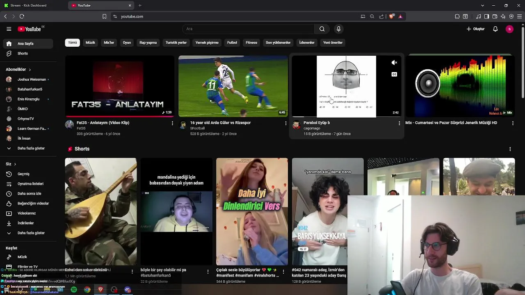
Task: Select the Mix'ler filter chip
Action: (x=109, y=43)
